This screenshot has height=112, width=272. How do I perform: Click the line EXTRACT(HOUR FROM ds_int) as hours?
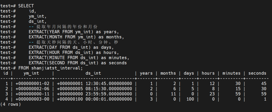point(74,52)
